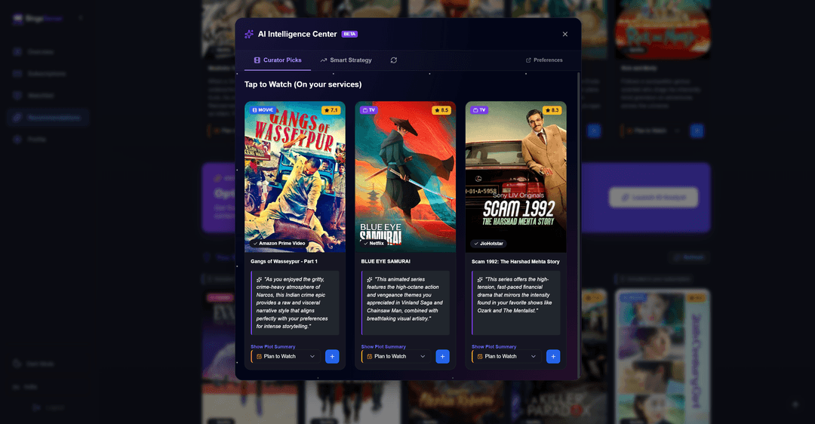815x424 pixels.
Task: Add Scam 1992 with the plus button
Action: tap(553, 356)
